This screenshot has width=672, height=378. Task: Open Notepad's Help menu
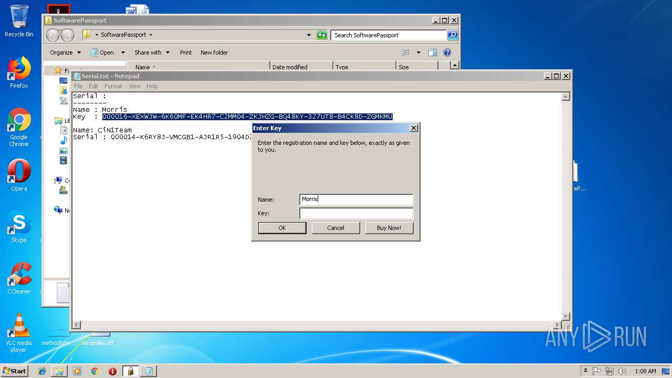(152, 86)
